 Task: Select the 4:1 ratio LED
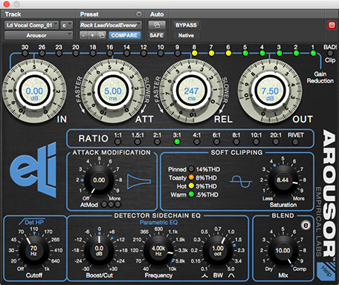[196, 142]
